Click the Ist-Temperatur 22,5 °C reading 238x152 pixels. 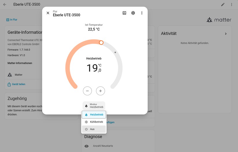pyautogui.click(x=94, y=27)
